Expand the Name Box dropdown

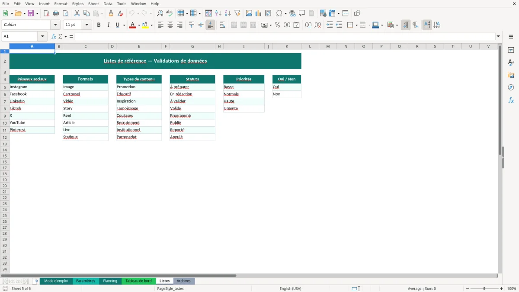click(42, 36)
